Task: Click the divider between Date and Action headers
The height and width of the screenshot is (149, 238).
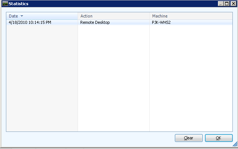Action: (x=78, y=16)
